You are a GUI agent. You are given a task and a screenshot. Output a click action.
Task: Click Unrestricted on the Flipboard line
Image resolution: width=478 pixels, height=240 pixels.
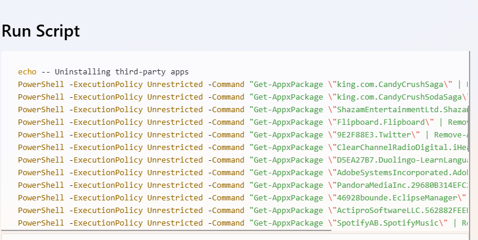(175, 122)
